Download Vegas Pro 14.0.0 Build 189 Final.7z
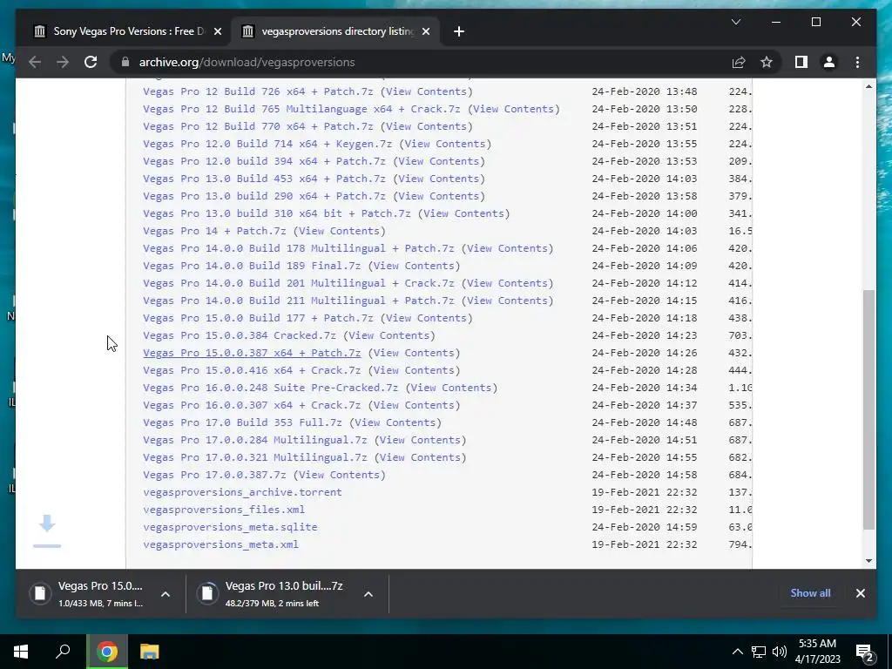Viewport: 892px width, 669px height. point(252,266)
